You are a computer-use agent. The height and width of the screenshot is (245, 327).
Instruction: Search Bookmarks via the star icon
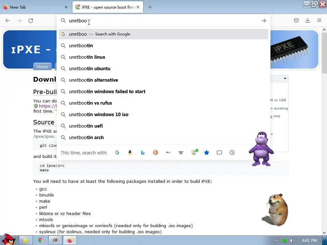point(207,152)
